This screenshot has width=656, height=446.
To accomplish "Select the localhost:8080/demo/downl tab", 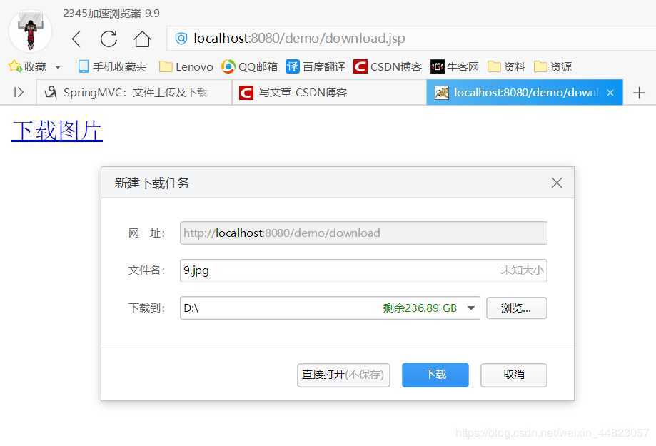I will [x=525, y=93].
